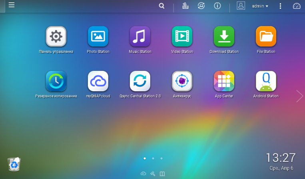Launch Download Station app

pos(224,36)
